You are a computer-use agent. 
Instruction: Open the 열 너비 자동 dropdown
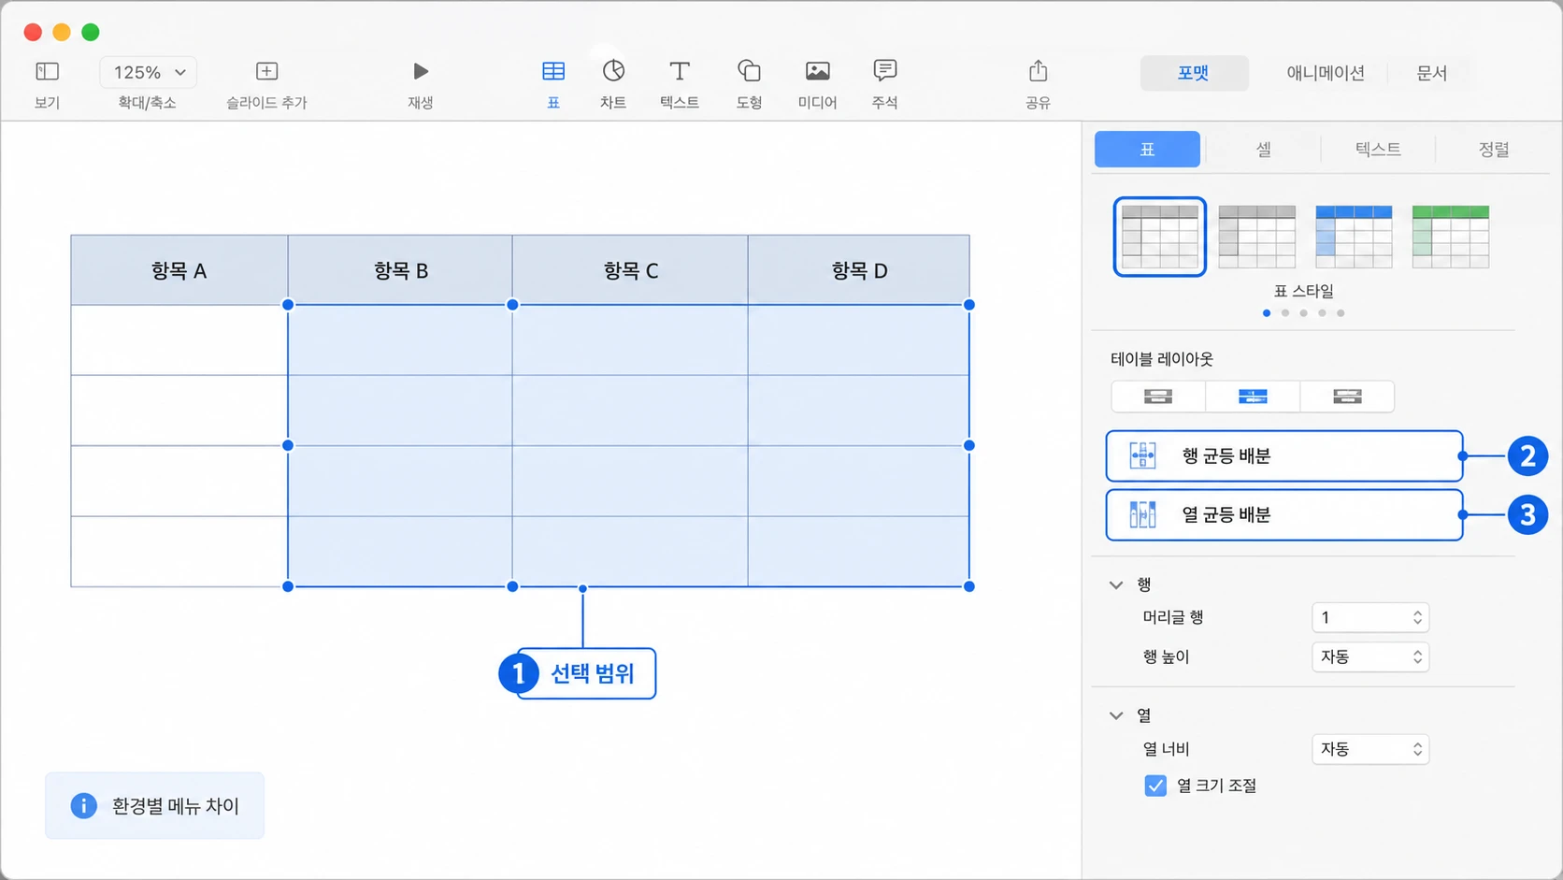(1370, 749)
